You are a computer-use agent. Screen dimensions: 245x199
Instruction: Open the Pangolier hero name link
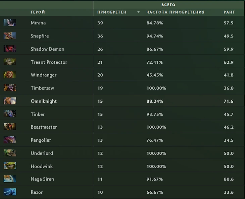point(41,140)
